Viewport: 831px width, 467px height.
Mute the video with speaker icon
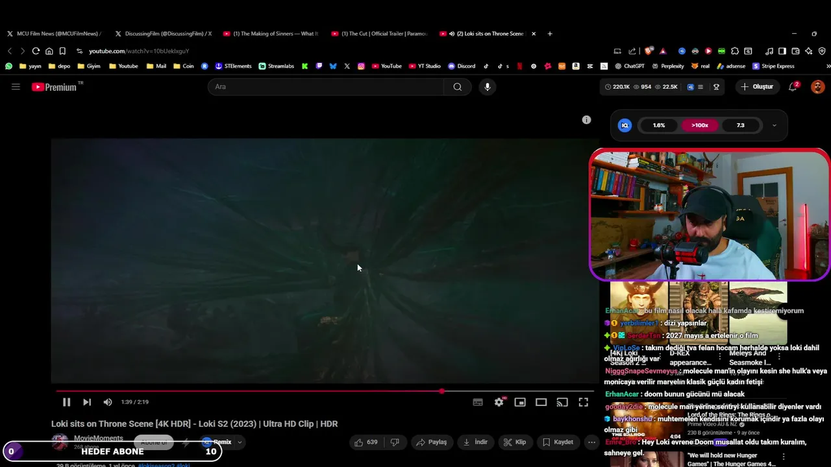(x=108, y=402)
